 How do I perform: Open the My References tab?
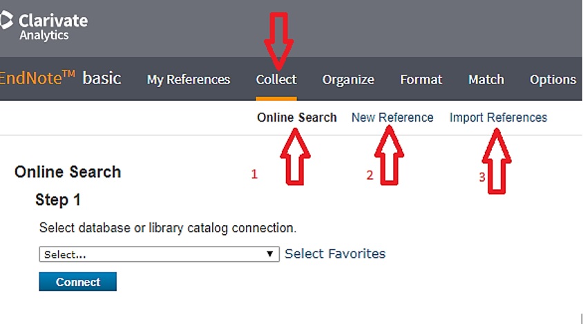189,79
